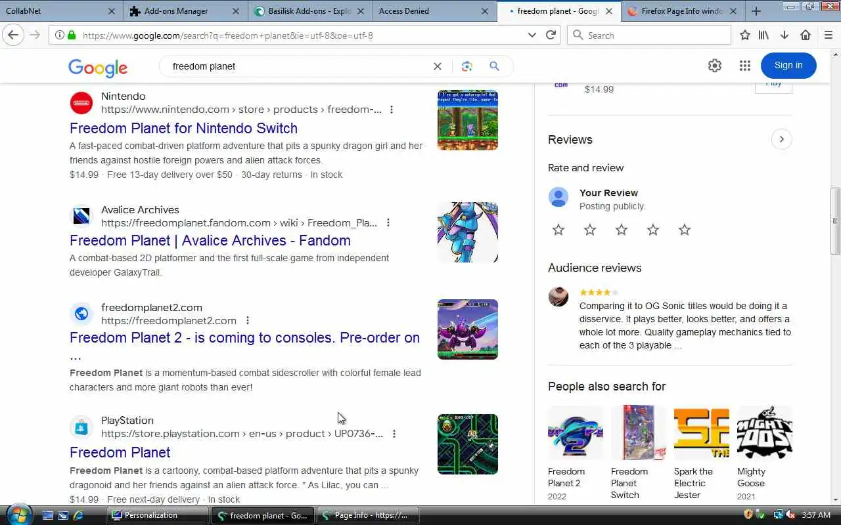
Task: Open the Downloads arrow icon
Action: [784, 35]
